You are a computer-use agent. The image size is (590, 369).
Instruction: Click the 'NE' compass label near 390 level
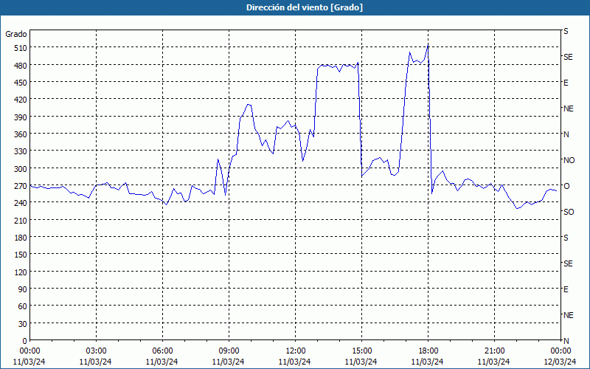[x=568, y=108]
